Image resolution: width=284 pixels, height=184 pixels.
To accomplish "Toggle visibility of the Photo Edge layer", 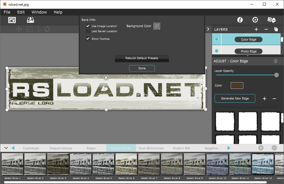I will (217, 51).
